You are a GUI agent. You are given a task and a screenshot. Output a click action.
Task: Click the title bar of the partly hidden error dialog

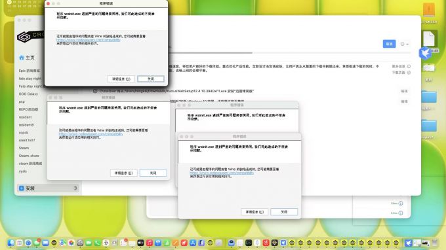click(237, 105)
